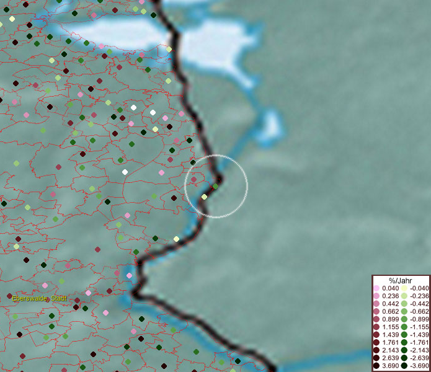Click the -3.690 darkest green legend swatch

[404, 366]
